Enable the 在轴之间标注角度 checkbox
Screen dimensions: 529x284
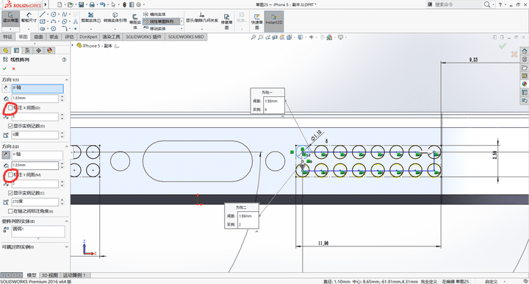(10, 211)
